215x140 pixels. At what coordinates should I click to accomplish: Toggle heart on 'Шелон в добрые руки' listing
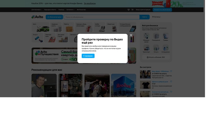[171, 82]
